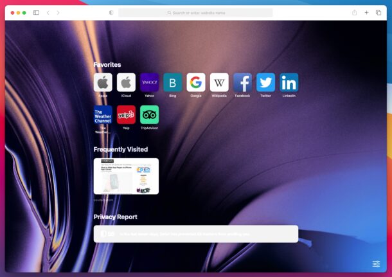Open The Weather Channel favorite

point(103,114)
